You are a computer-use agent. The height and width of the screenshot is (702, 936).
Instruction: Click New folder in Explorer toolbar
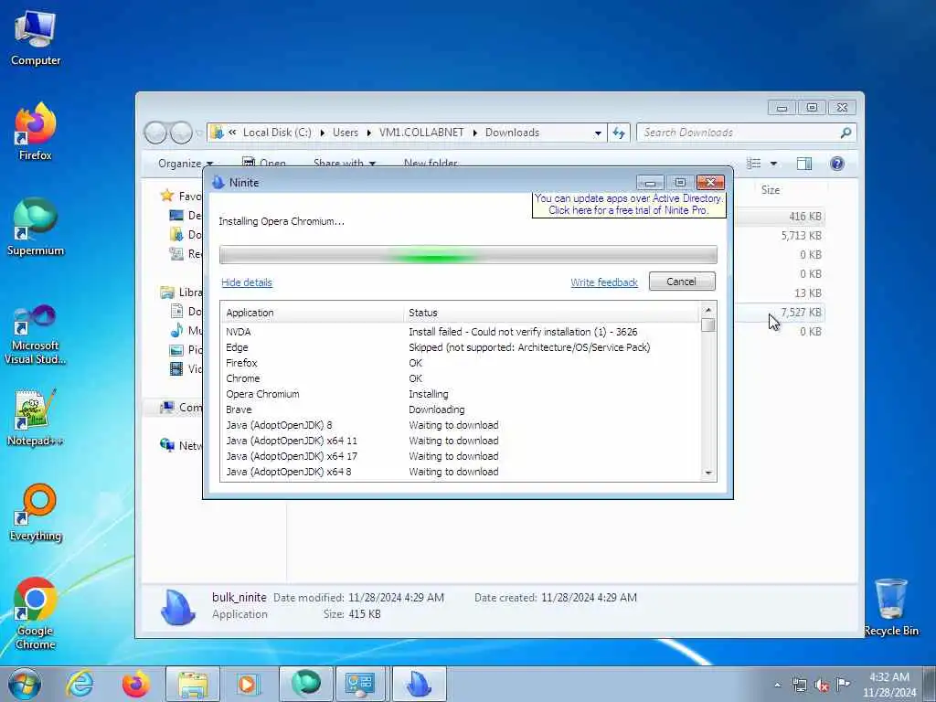pyautogui.click(x=431, y=163)
